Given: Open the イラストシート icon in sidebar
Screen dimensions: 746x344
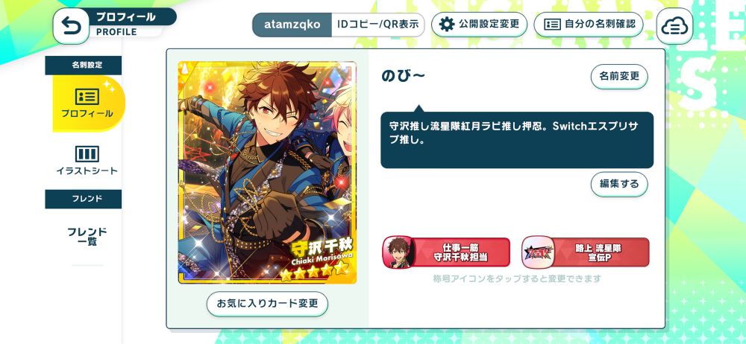Looking at the screenshot, I should click(87, 154).
